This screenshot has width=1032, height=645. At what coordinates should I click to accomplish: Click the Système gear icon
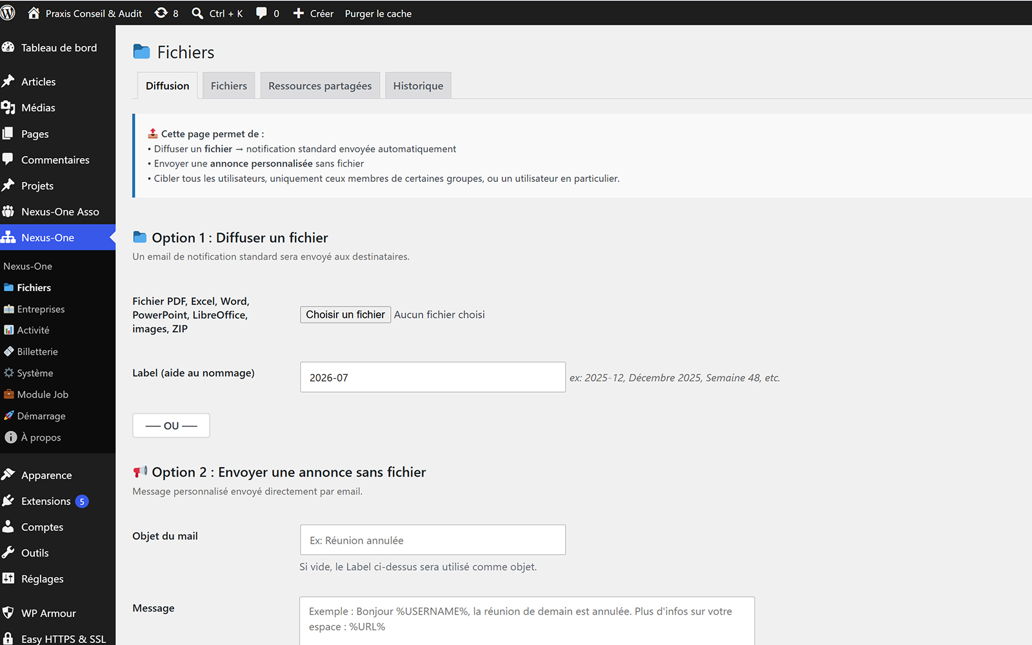[9, 373]
